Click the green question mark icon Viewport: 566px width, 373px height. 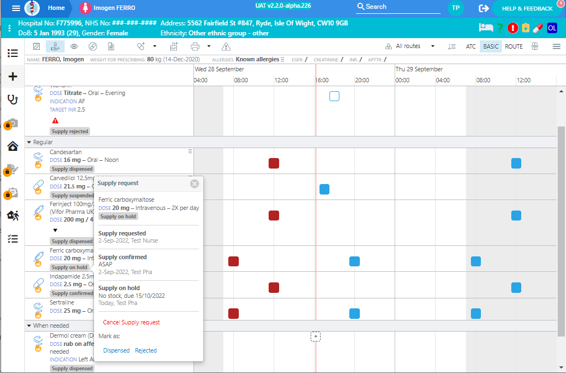pos(500,28)
